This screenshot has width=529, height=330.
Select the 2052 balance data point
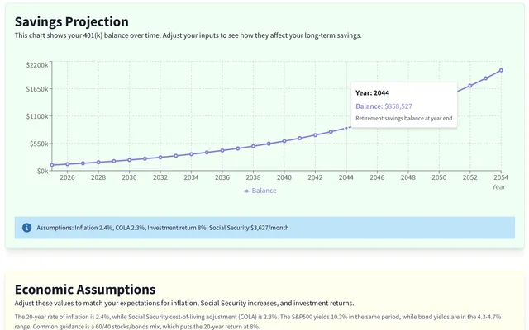[470, 86]
